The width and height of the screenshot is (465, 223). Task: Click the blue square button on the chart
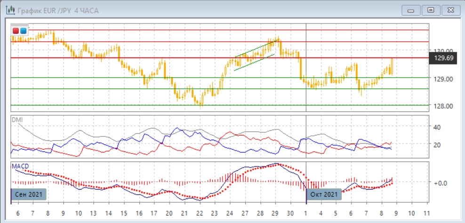click(23, 31)
